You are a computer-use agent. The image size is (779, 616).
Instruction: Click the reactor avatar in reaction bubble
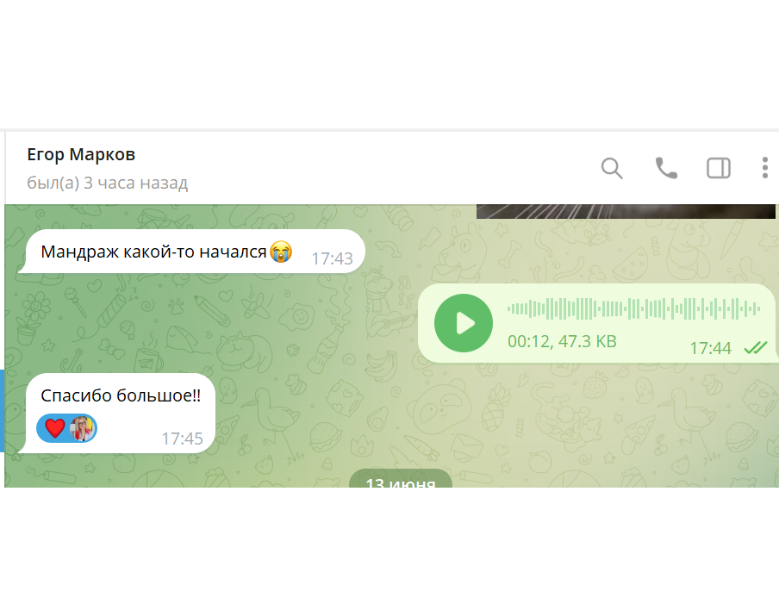(82, 428)
